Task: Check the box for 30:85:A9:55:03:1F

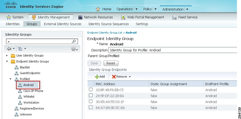Action: click(91, 101)
